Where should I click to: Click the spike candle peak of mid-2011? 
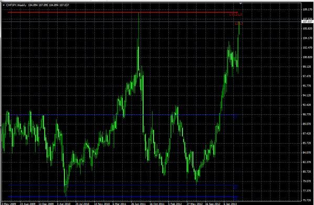coord(138,14)
